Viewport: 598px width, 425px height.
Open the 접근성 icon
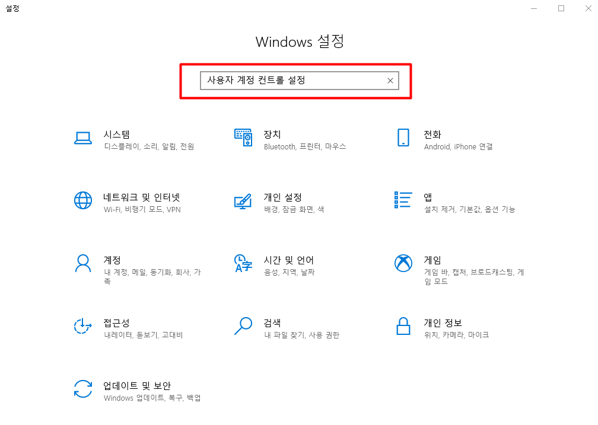(x=83, y=326)
